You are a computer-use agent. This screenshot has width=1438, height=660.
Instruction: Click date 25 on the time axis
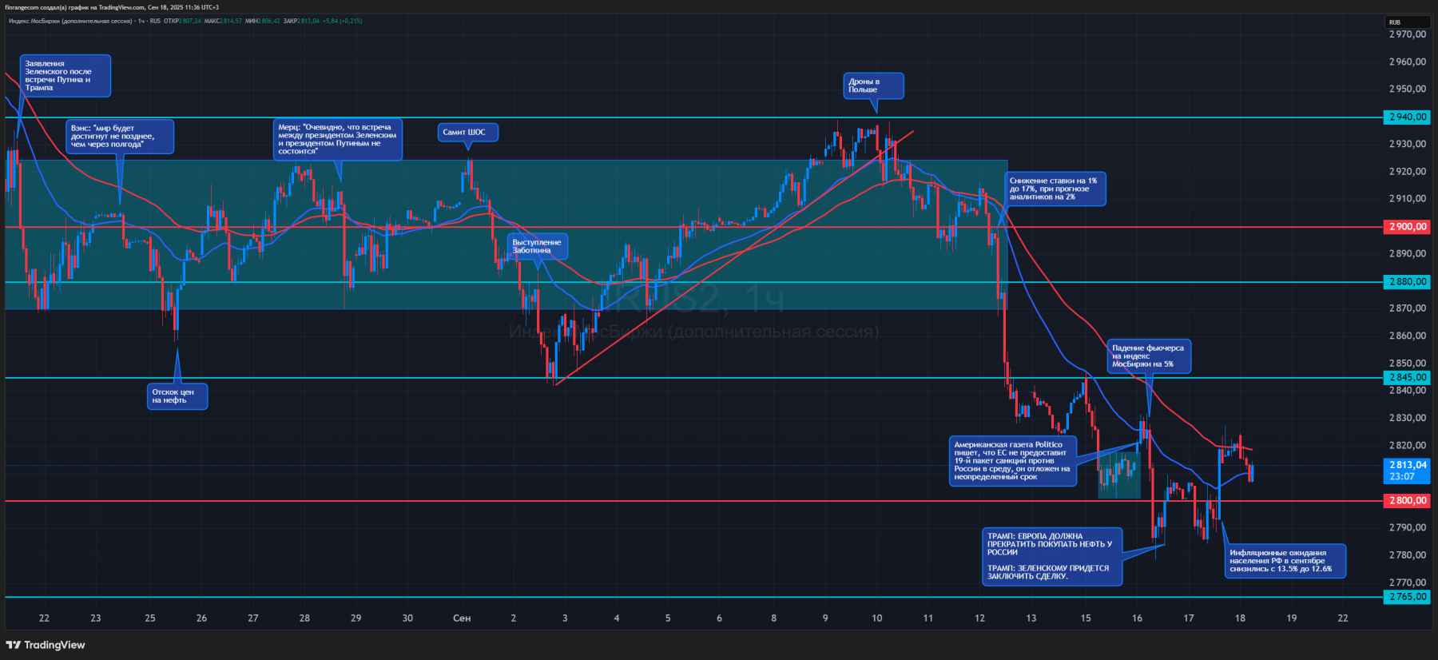pos(150,618)
